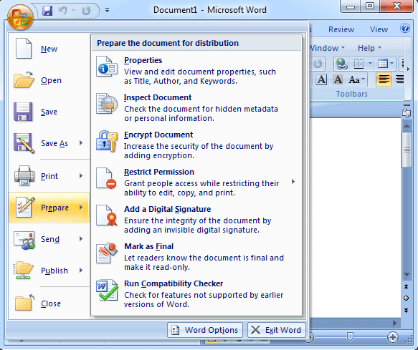Expand the Publish submenu arrow
Image resolution: width=418 pixels, height=350 pixels.
(81, 271)
